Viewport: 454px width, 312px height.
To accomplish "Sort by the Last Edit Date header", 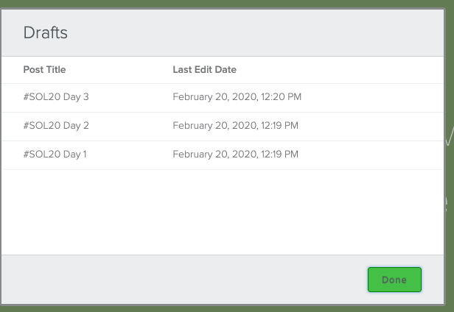I will [x=204, y=70].
